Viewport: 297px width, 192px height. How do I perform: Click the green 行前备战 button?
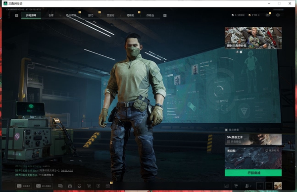click(x=253, y=173)
